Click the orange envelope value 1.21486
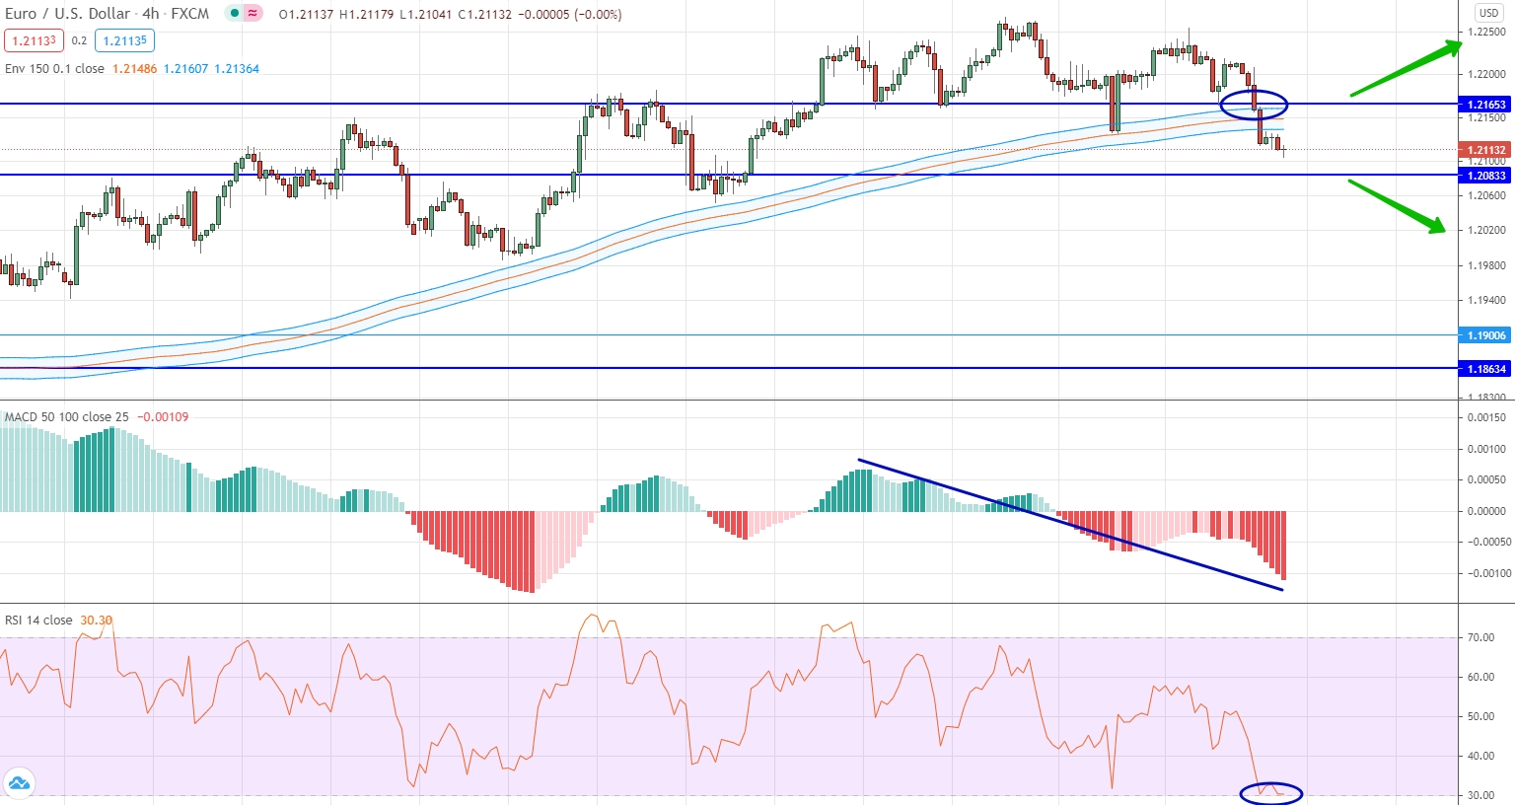Image resolution: width=1515 pixels, height=805 pixels. [134, 69]
